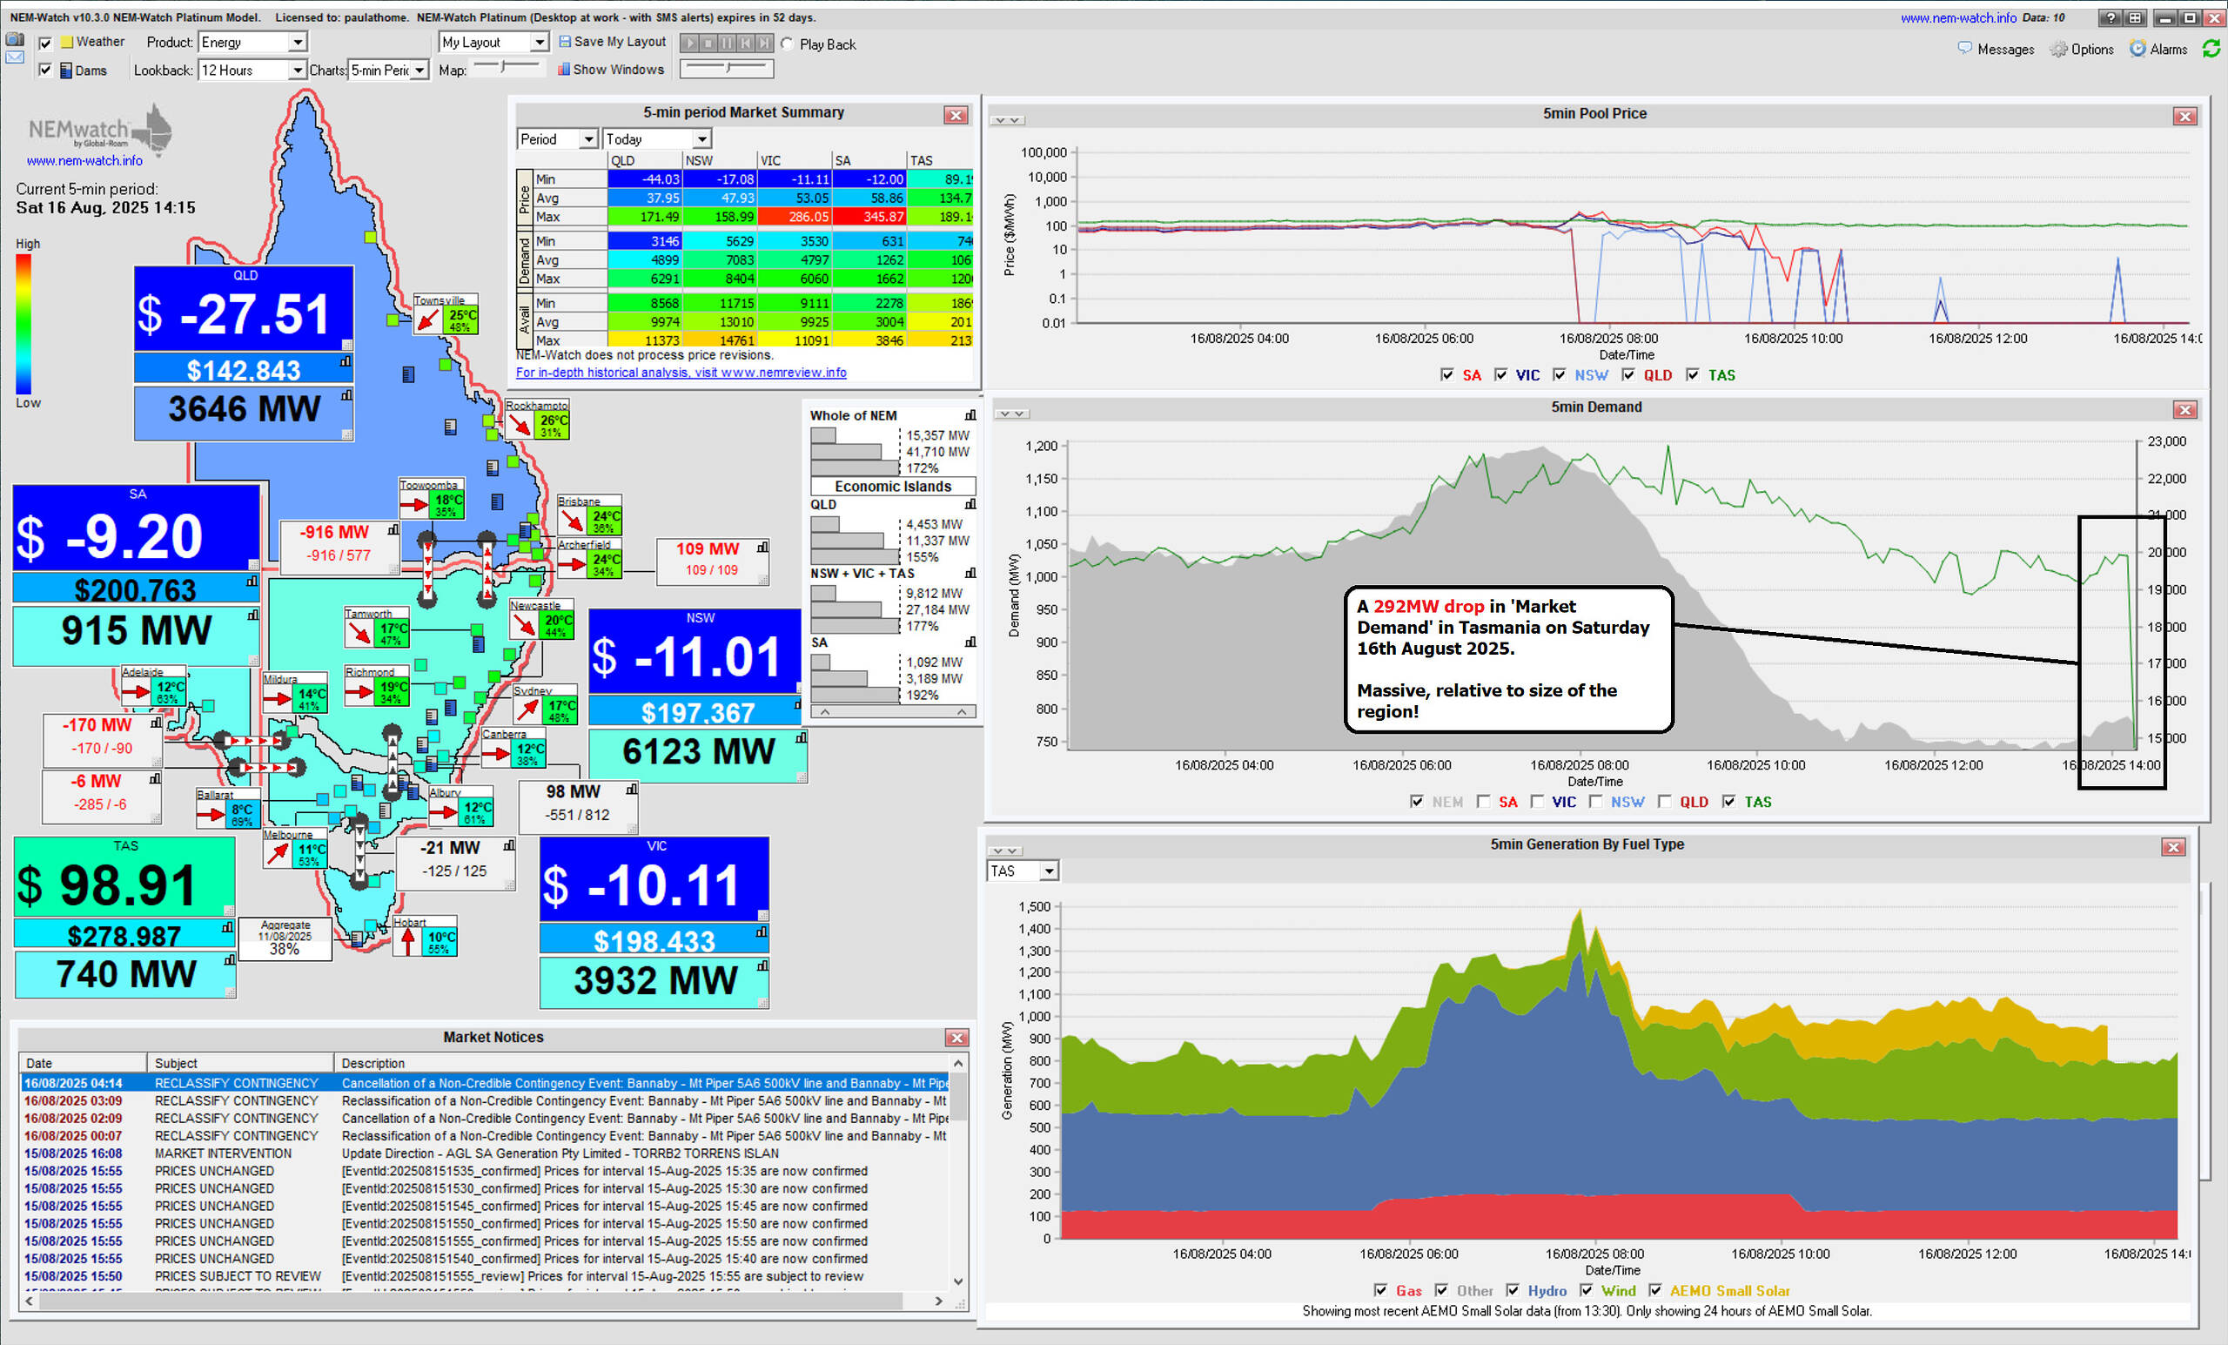Open the SA demand 915 MW chart icon
The height and width of the screenshot is (1345, 2228).
pos(253,615)
